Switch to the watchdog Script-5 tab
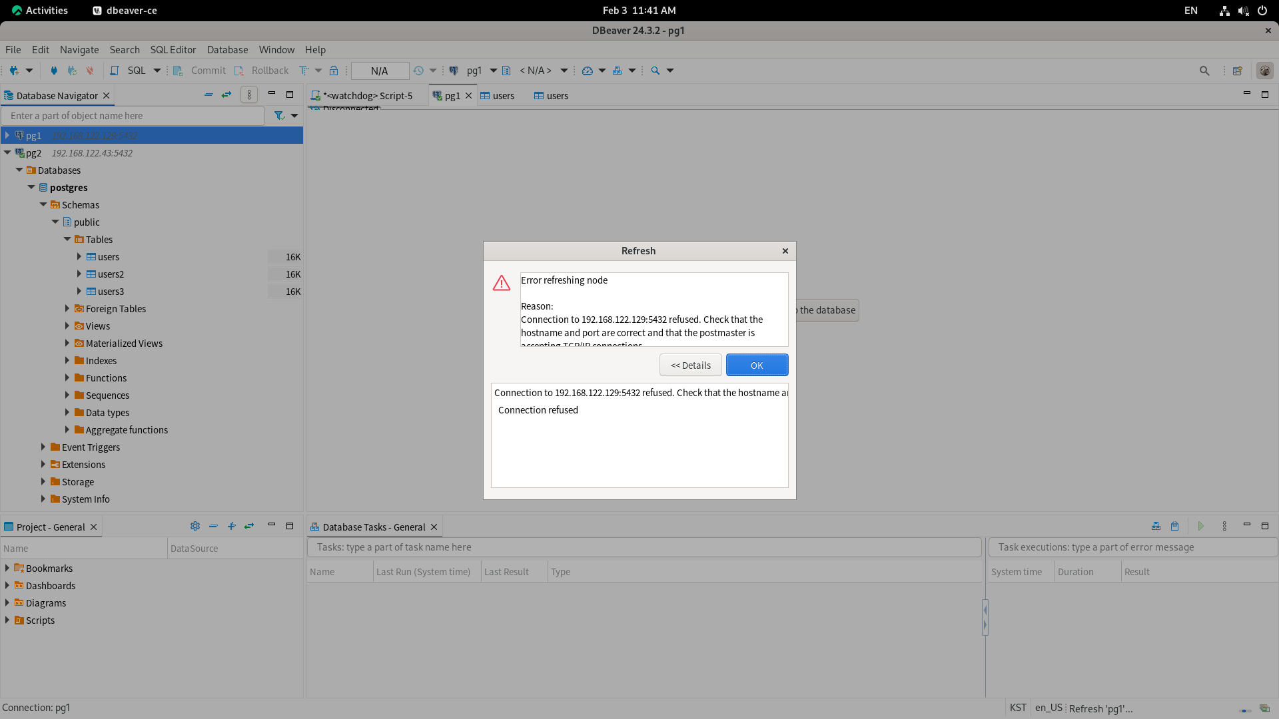Image resolution: width=1279 pixels, height=719 pixels. pyautogui.click(x=367, y=96)
